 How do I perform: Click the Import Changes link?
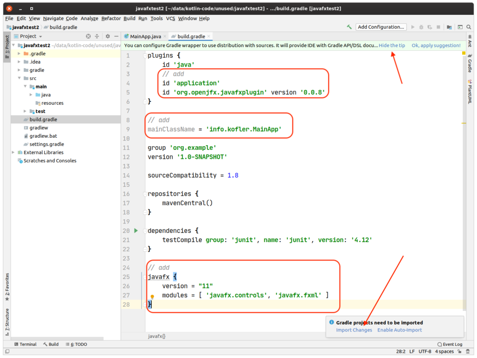pyautogui.click(x=354, y=330)
